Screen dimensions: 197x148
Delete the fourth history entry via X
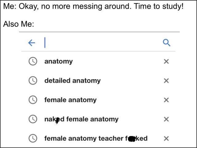point(166,119)
